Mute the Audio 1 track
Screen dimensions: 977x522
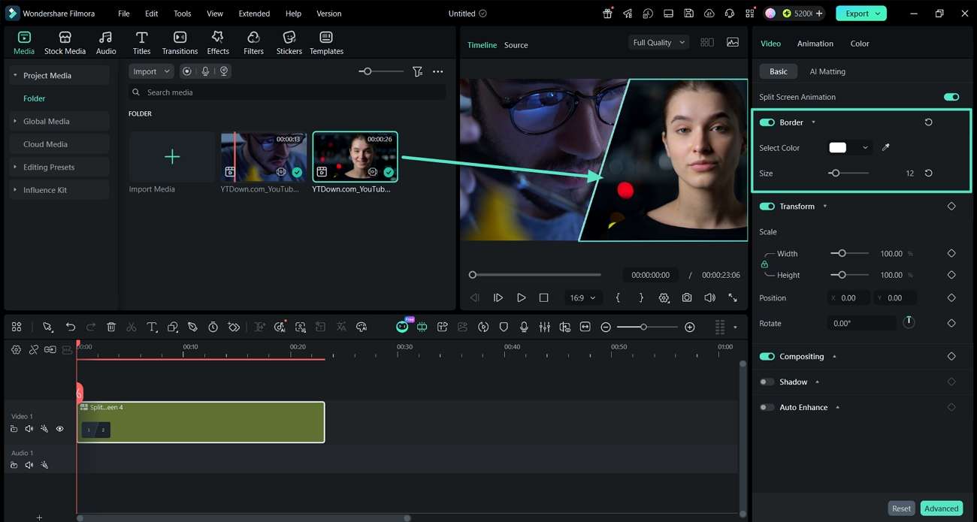(x=29, y=465)
